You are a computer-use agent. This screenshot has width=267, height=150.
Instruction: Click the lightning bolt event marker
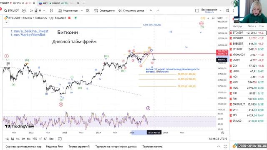click(x=148, y=108)
